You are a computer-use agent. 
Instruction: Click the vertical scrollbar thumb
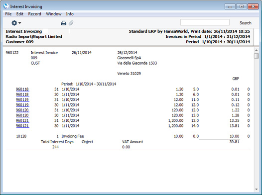click(257, 56)
